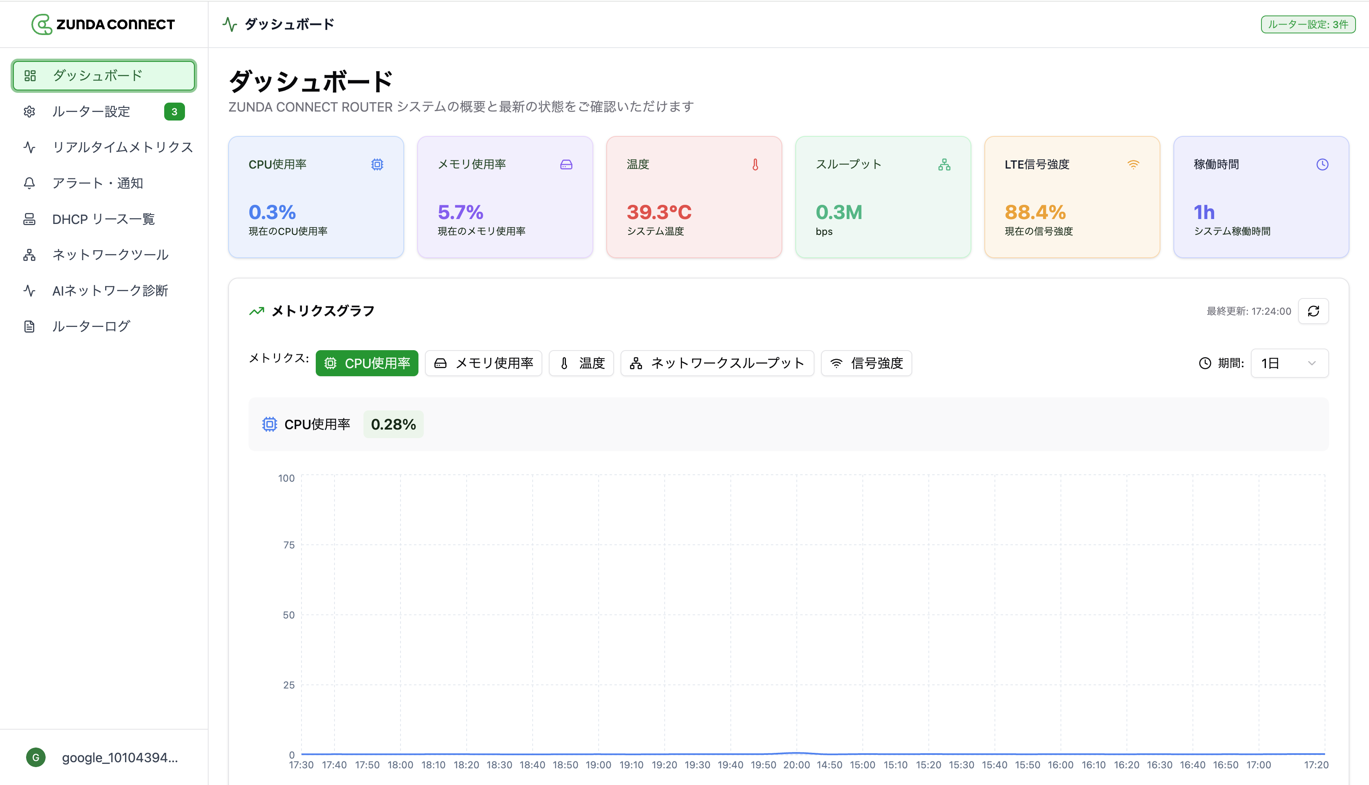Screen dimensions: 1369x785
Task: Click the chip icon on CPU使用率 card
Action: click(x=377, y=164)
